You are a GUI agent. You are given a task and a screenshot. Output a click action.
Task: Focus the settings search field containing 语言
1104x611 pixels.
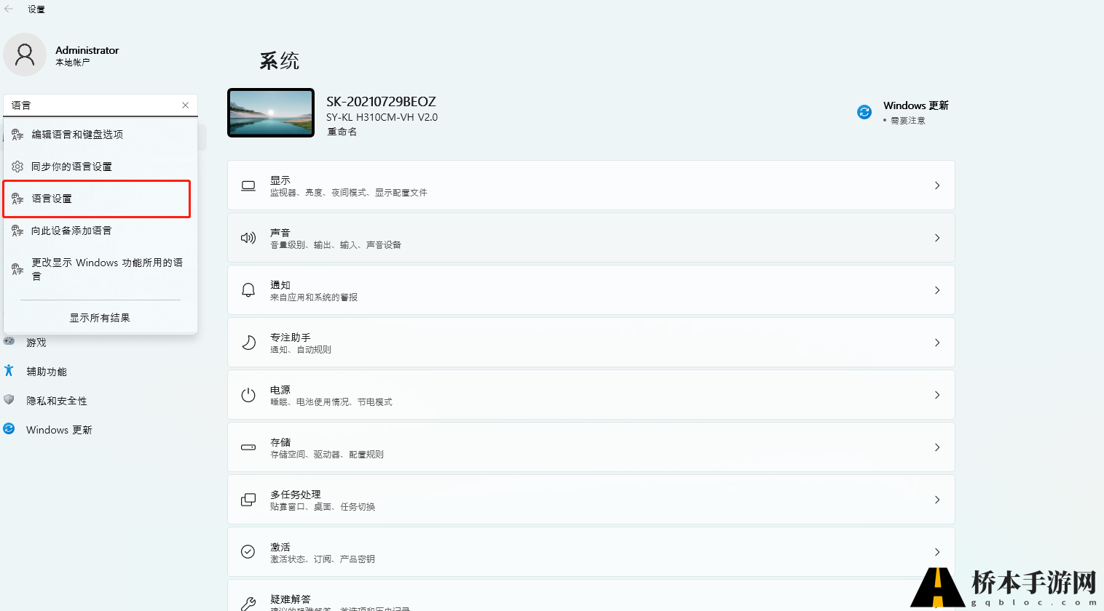(x=100, y=105)
